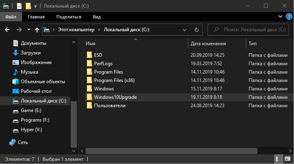Click the magnifier search icon
294x164 pixels.
coord(216,30)
